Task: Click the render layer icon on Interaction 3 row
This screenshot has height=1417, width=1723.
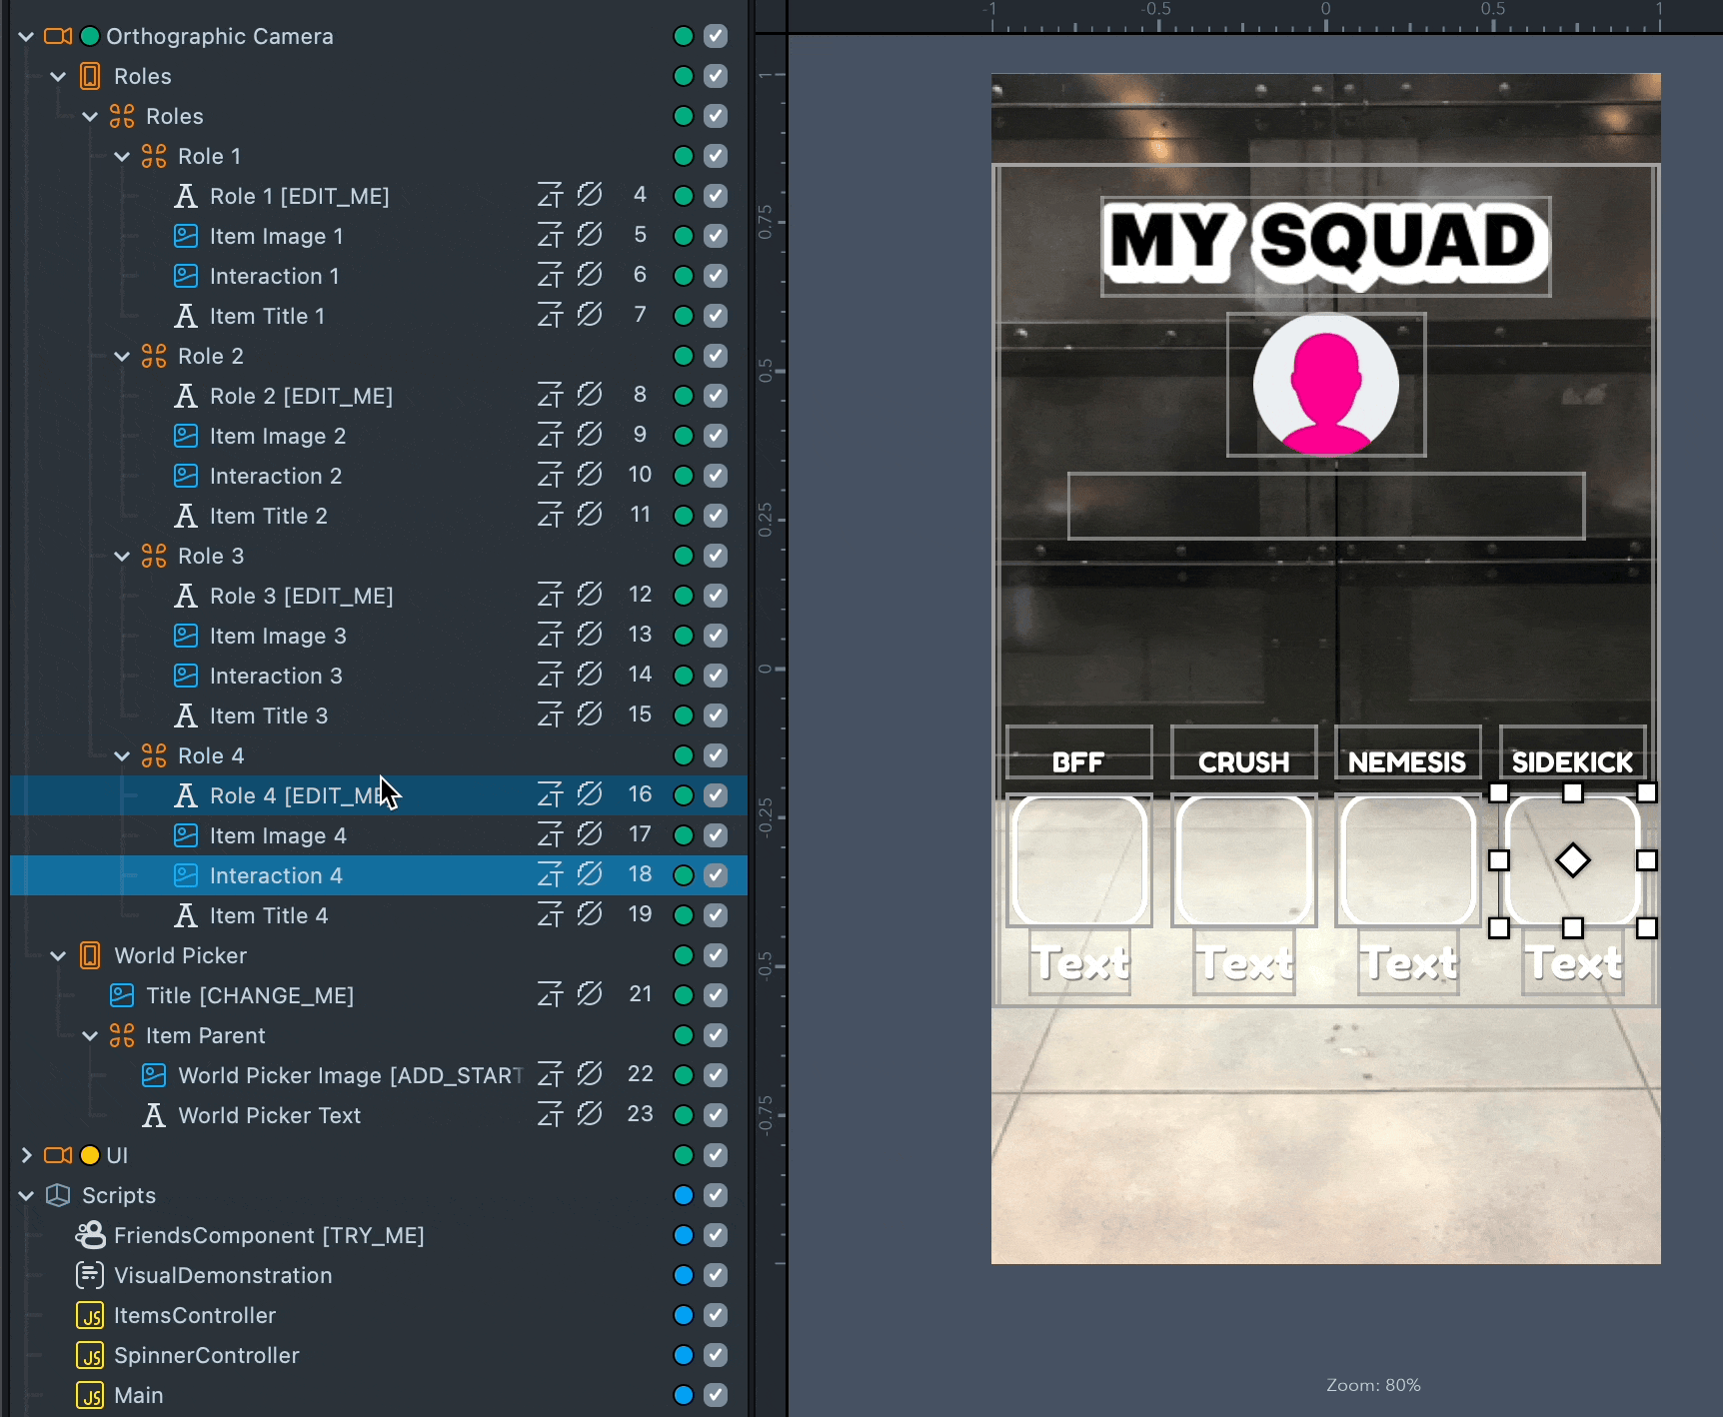Action: (550, 676)
